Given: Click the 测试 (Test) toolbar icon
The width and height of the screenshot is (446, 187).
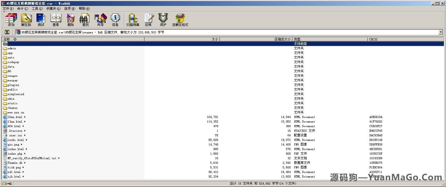Looking at the screenshot, I should point(41,20).
